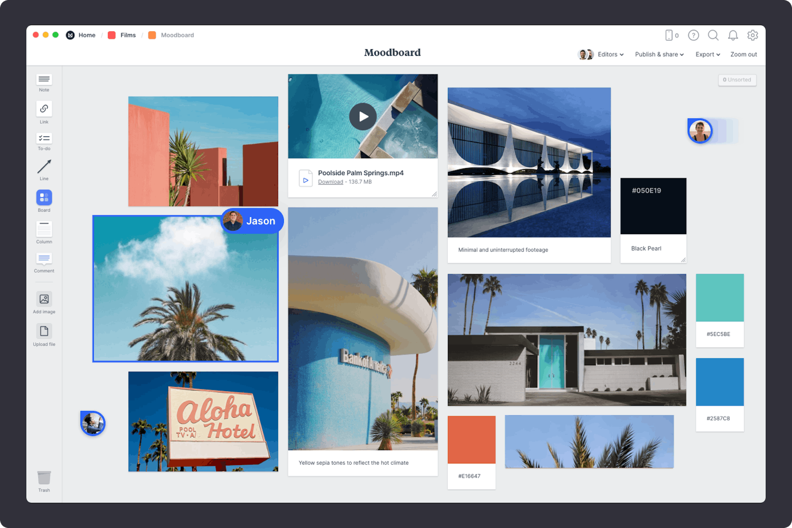
Task: Navigate to Films in the breadcrumb
Action: (x=127, y=35)
